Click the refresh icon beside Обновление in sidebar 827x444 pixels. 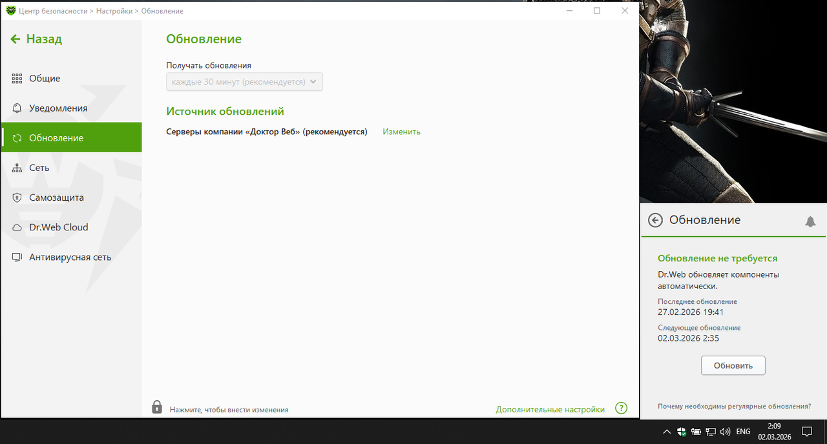pos(17,137)
